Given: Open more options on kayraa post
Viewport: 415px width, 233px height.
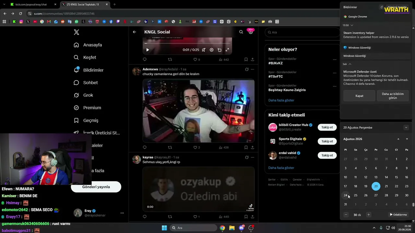Looking at the screenshot, I should click(253, 157).
